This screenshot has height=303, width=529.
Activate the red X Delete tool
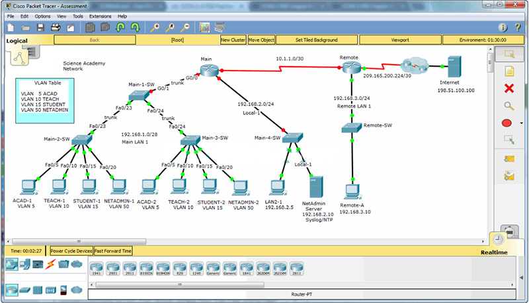point(509,88)
